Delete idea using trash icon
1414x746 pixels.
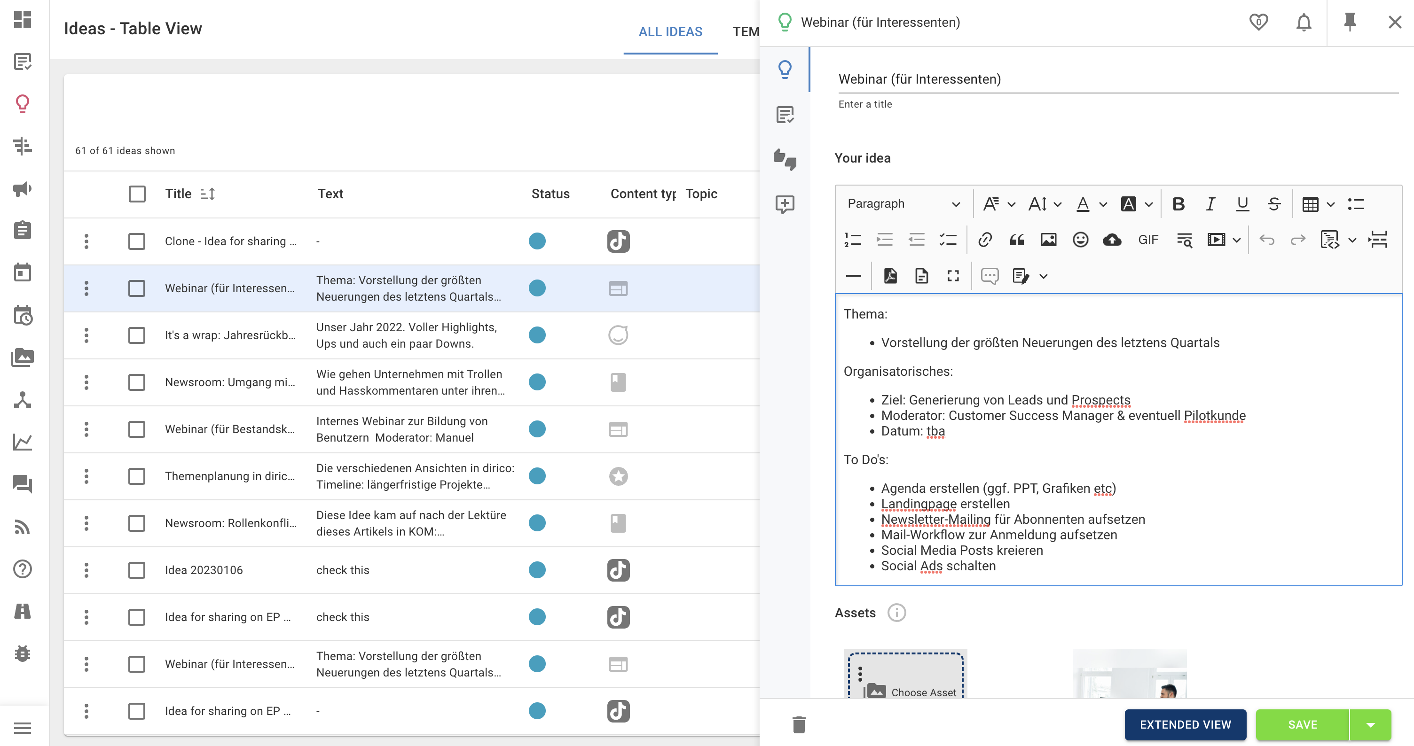[x=799, y=724]
